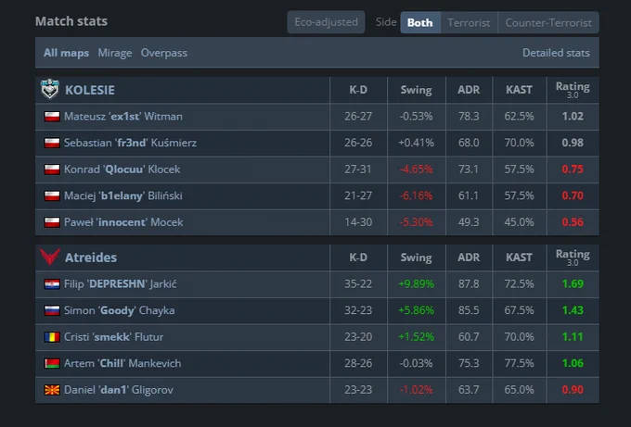Screen dimensions: 631x427
Task: Open Artem 'Chill' Mankevich's profile
Action: (122, 363)
